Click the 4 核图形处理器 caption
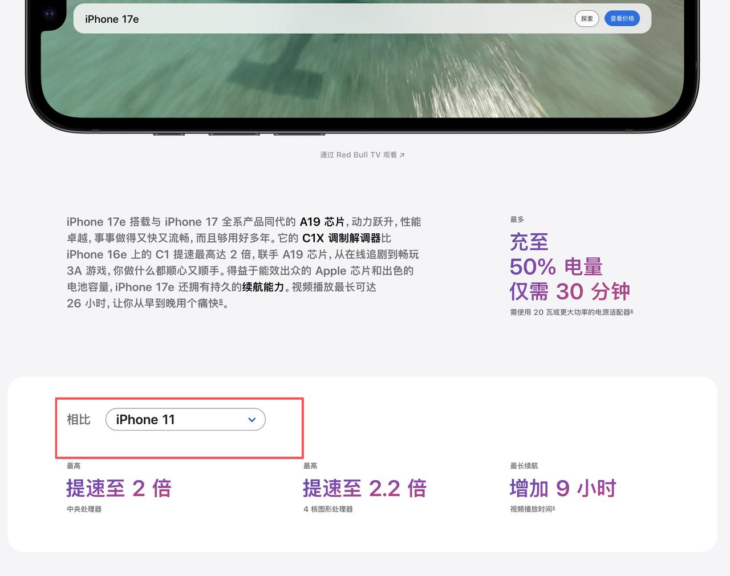The width and height of the screenshot is (730, 576). point(328,509)
